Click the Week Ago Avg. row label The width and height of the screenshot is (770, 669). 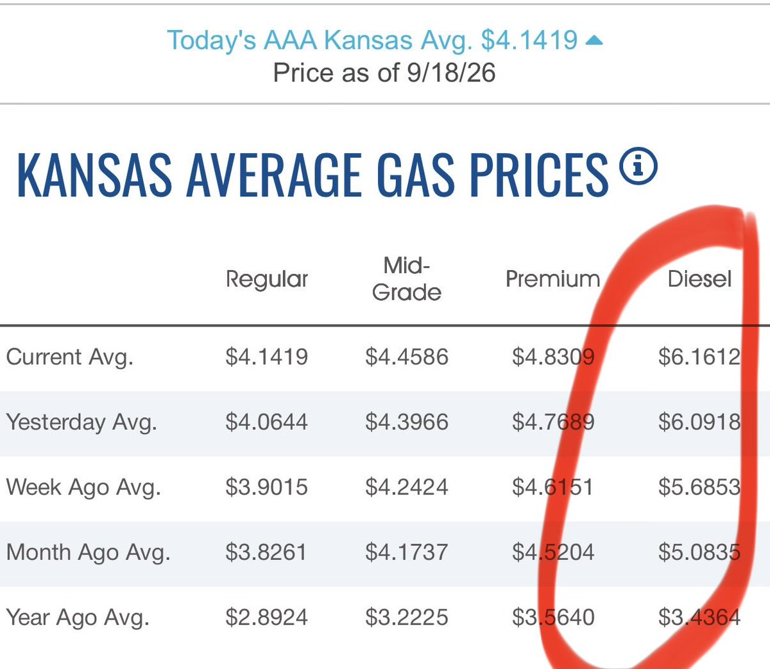click(x=83, y=487)
